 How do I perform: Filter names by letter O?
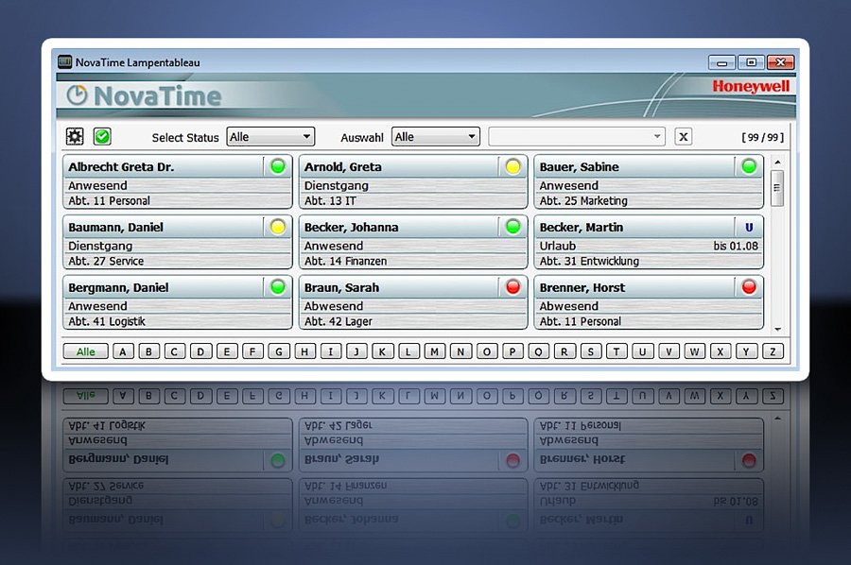click(x=487, y=351)
